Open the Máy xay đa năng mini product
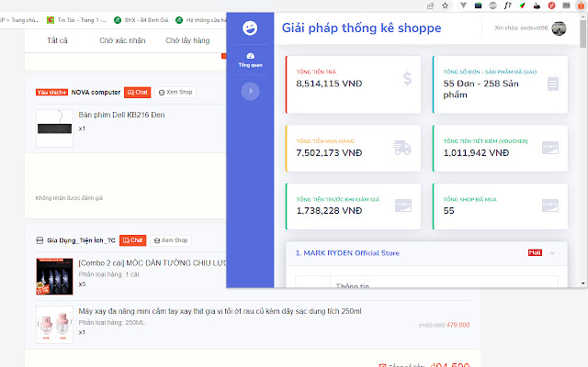This screenshot has height=367, width=588. pyautogui.click(x=220, y=311)
